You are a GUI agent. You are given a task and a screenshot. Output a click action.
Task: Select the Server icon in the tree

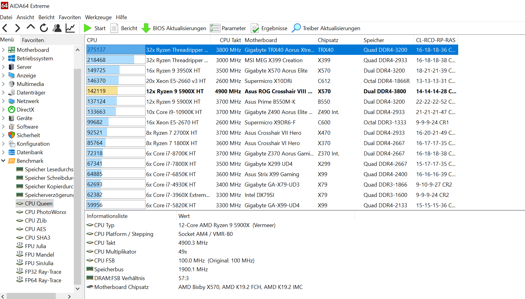click(x=12, y=67)
